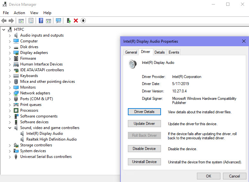Click the Processors icon
Viewport: 249px width, 182px height.
tap(16, 110)
